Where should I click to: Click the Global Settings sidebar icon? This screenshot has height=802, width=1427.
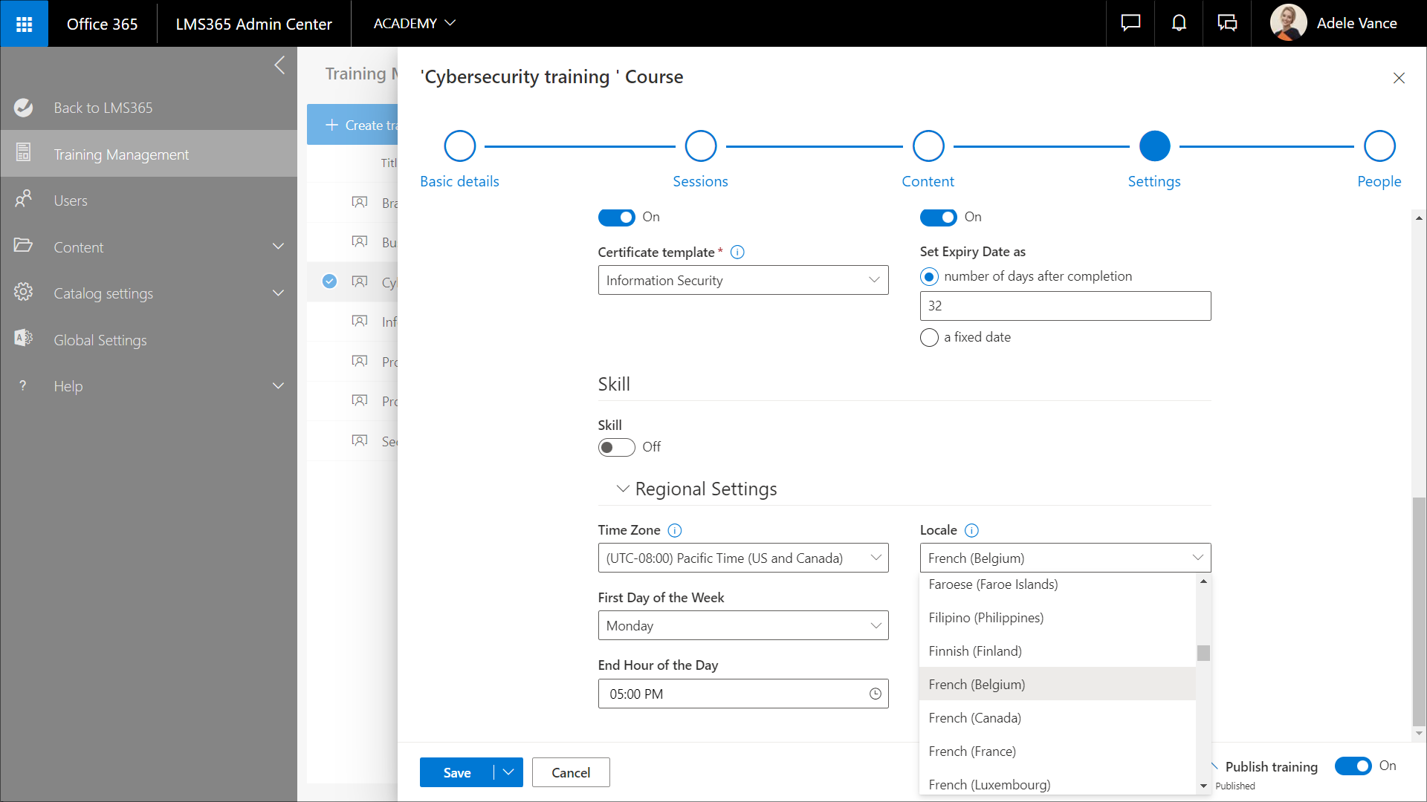[x=24, y=339]
